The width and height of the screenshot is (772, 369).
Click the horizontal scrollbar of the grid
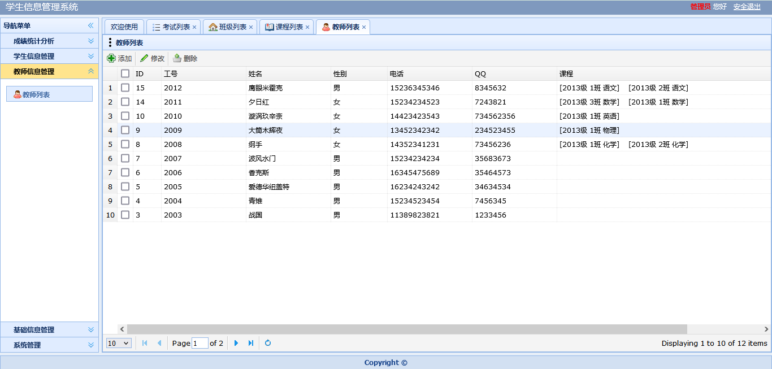tap(407, 329)
